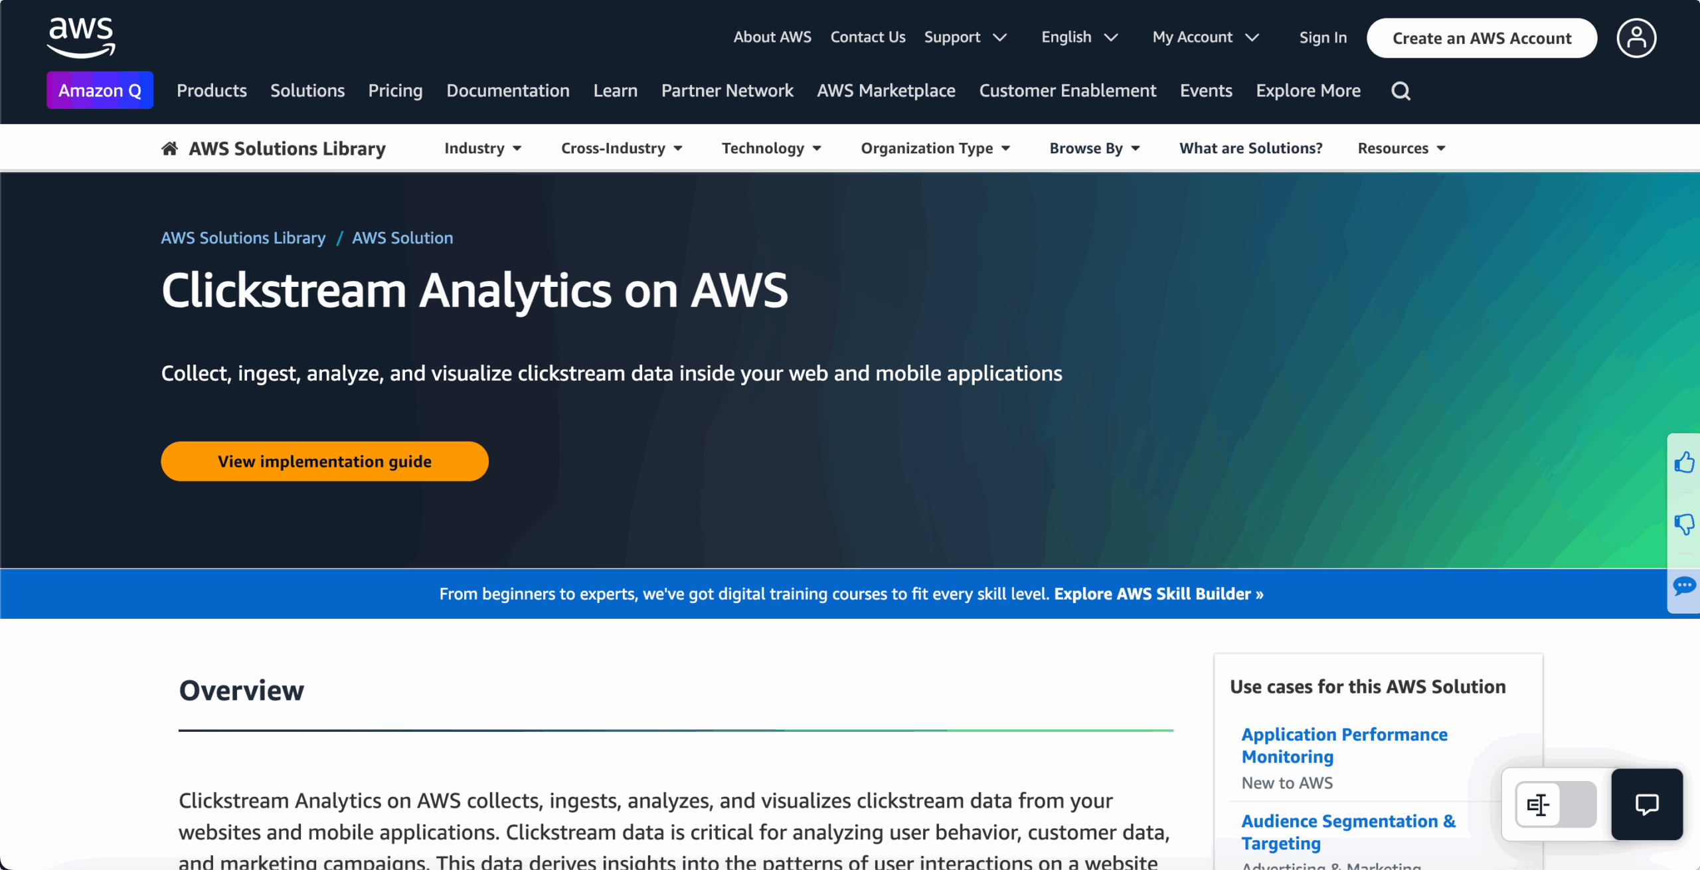
Task: Click the Amazon Q gradient button
Action: coord(100,90)
